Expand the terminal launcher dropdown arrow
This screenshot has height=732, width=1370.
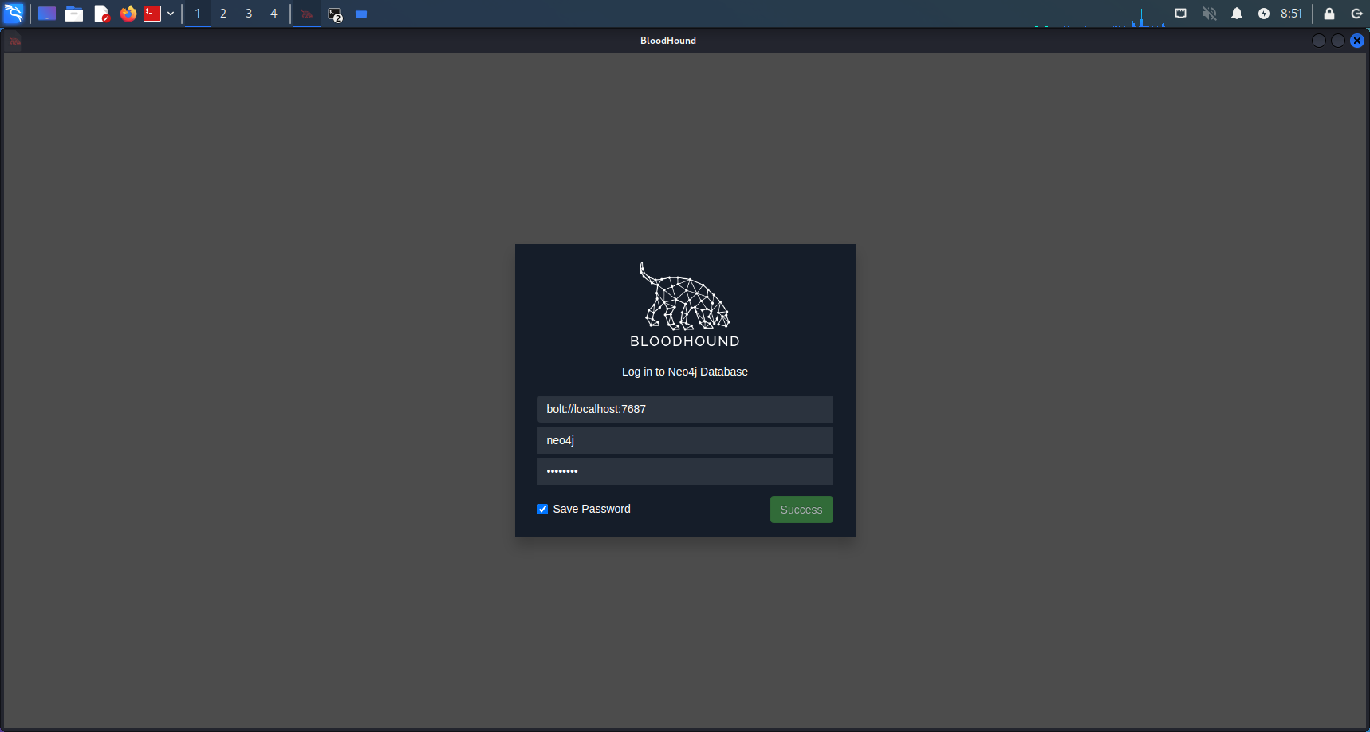[171, 14]
